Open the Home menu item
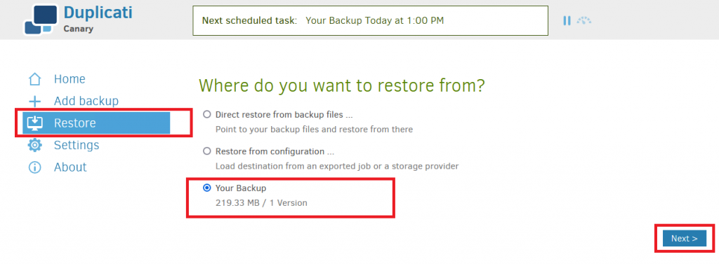Image resolution: width=719 pixels, height=264 pixels. pyautogui.click(x=70, y=79)
